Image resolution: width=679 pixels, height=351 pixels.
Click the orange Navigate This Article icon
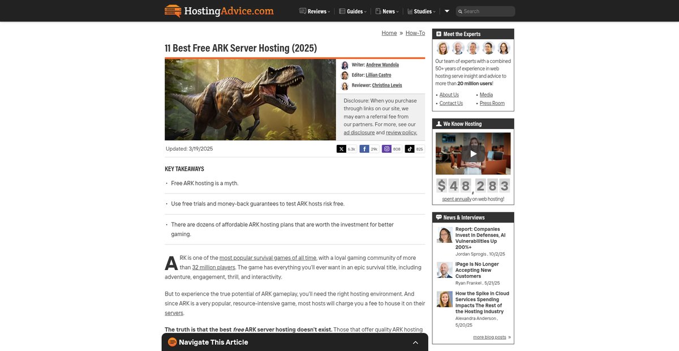pos(173,342)
